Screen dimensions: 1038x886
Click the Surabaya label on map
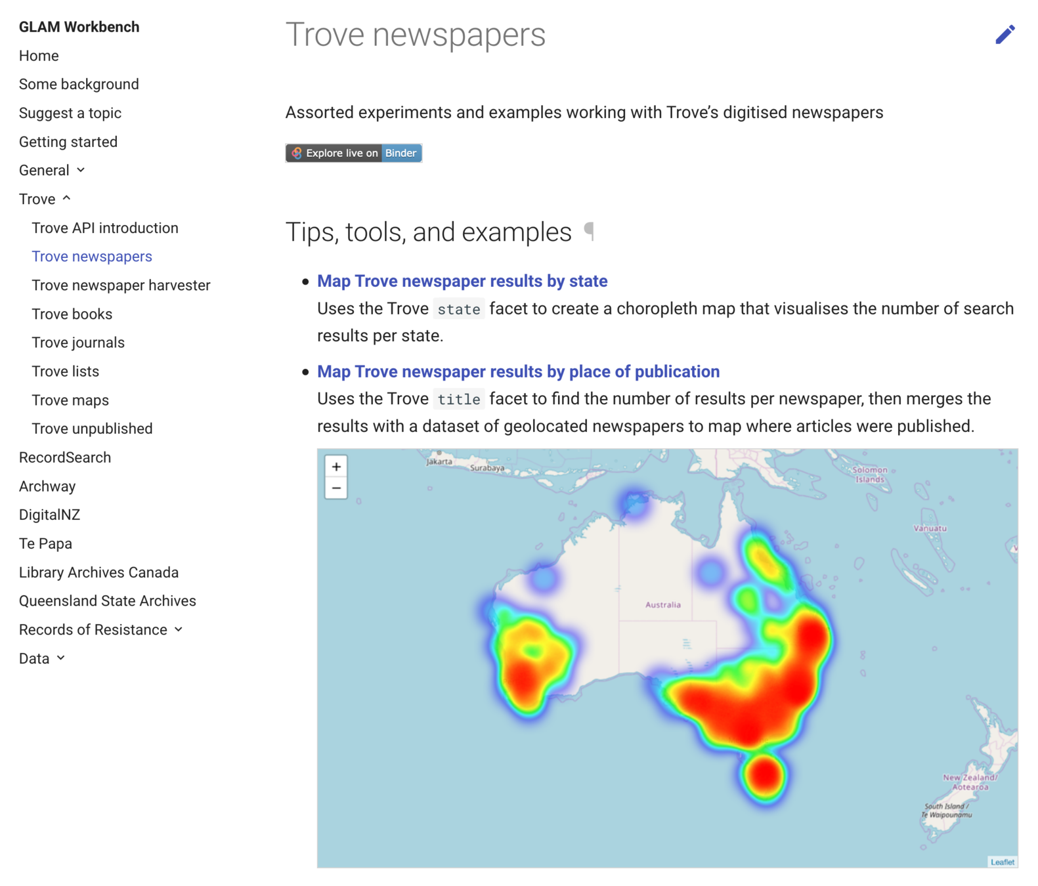[x=487, y=468]
